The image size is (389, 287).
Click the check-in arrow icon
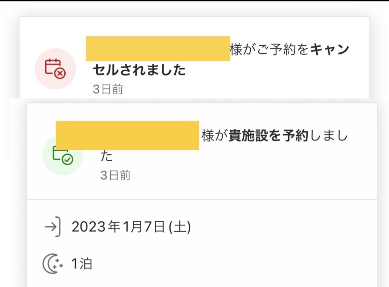point(53,227)
